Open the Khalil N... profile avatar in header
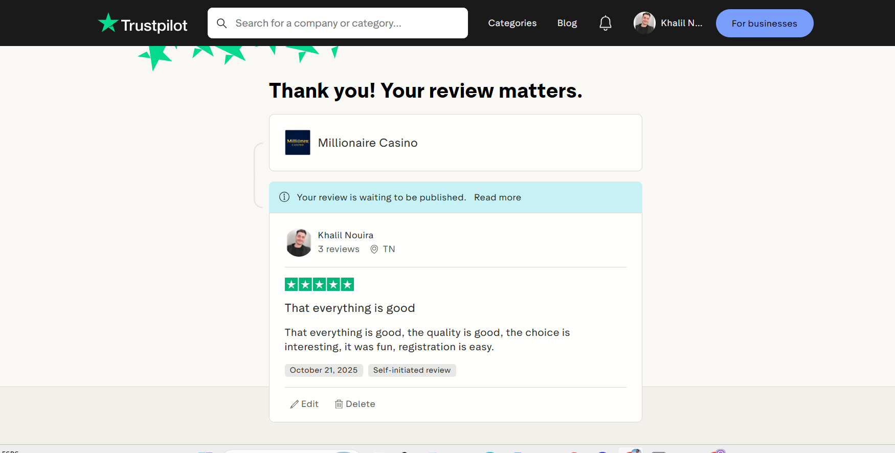This screenshot has width=895, height=453. pos(644,23)
